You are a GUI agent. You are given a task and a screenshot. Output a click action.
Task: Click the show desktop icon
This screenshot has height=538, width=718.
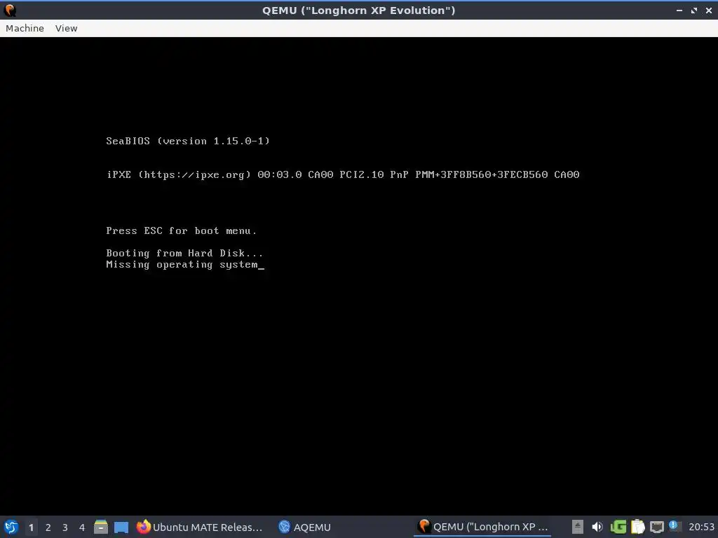pyautogui.click(x=121, y=527)
